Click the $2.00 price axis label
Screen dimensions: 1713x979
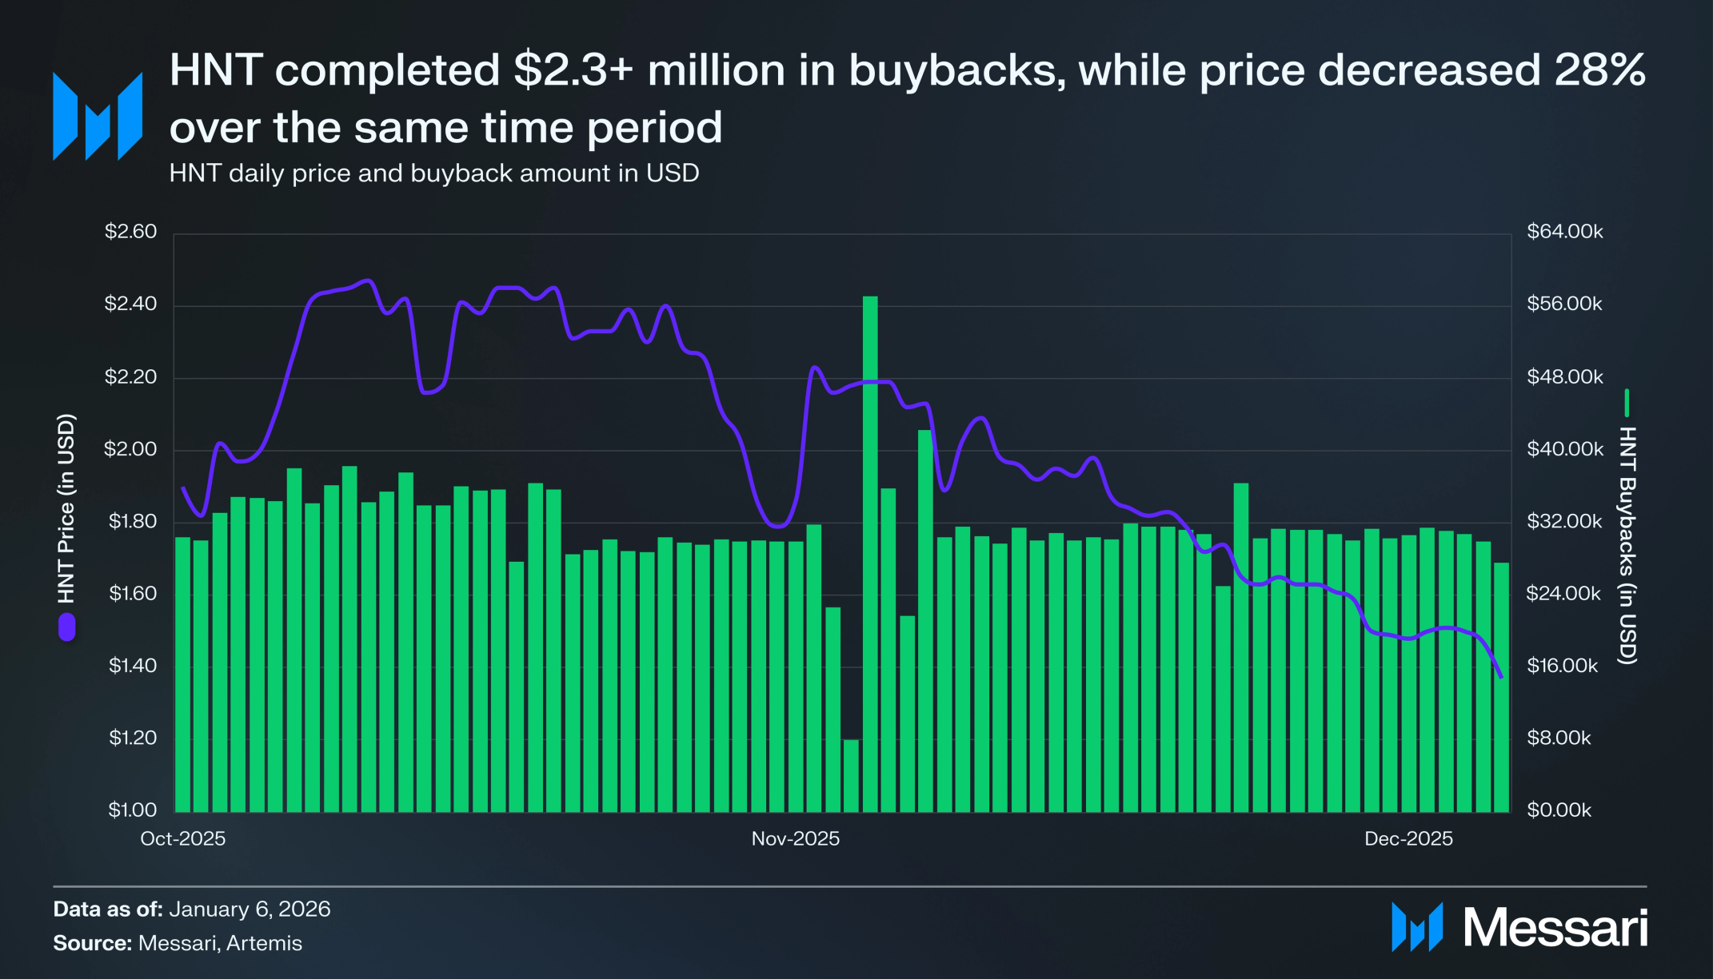130,449
